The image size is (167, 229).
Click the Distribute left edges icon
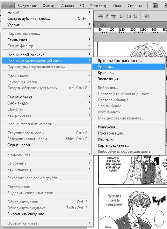click(122, 16)
